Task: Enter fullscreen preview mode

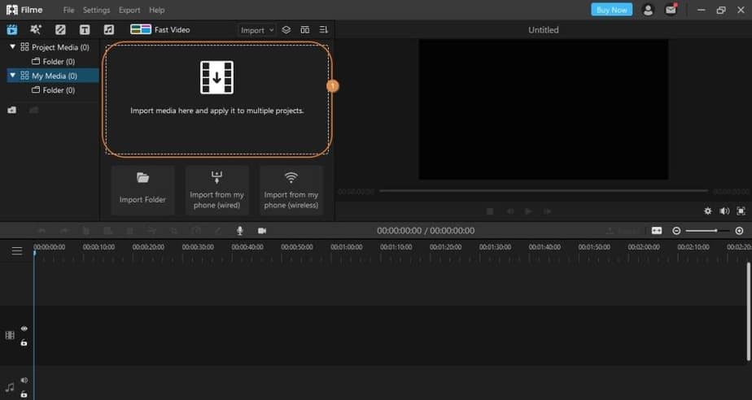Action: pyautogui.click(x=741, y=211)
